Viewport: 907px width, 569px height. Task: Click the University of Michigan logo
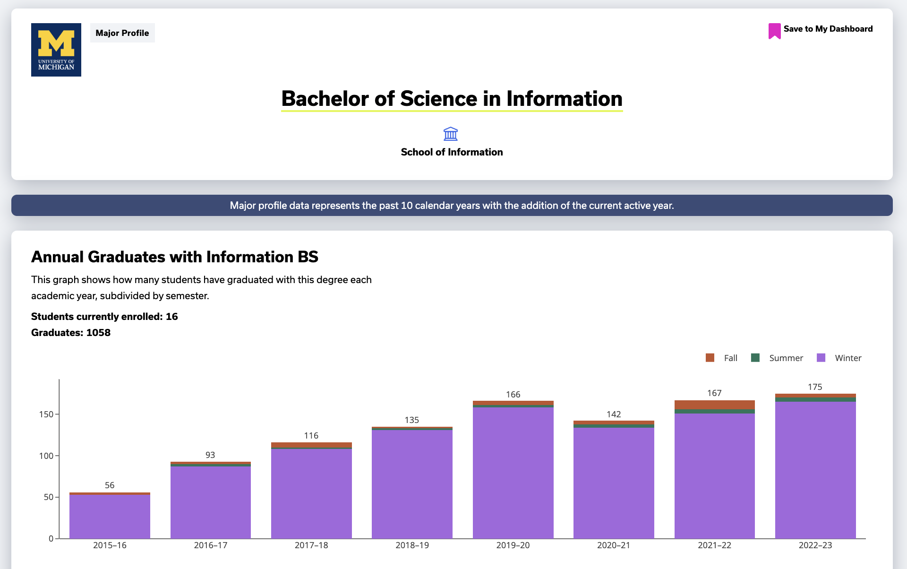[x=56, y=50]
